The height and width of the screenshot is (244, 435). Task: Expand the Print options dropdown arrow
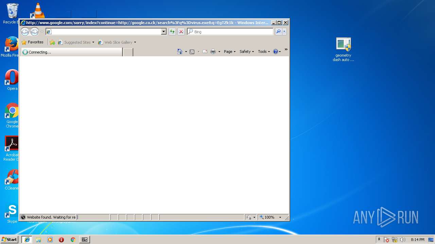click(219, 52)
